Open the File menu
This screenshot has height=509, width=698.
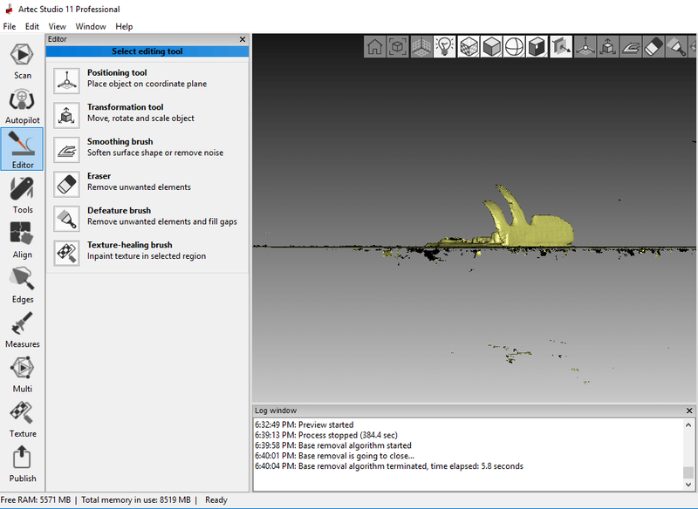[x=10, y=26]
